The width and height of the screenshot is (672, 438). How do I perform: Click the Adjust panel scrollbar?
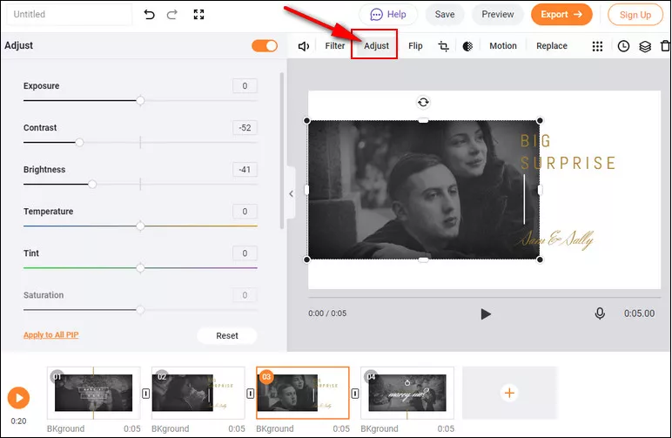281,151
